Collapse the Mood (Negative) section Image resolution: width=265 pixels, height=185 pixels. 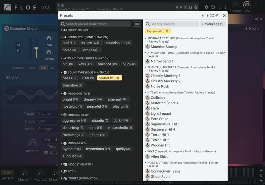(x=62, y=115)
